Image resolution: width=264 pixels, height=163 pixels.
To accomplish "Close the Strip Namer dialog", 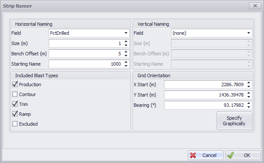I will pos(255,6).
